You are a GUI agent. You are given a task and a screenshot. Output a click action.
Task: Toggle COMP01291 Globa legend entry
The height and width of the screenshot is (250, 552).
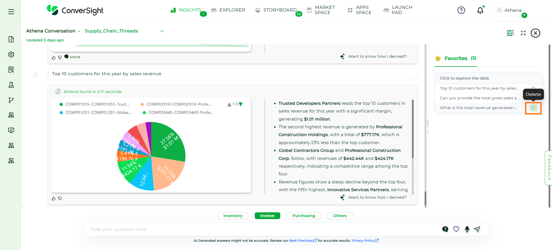point(95,113)
